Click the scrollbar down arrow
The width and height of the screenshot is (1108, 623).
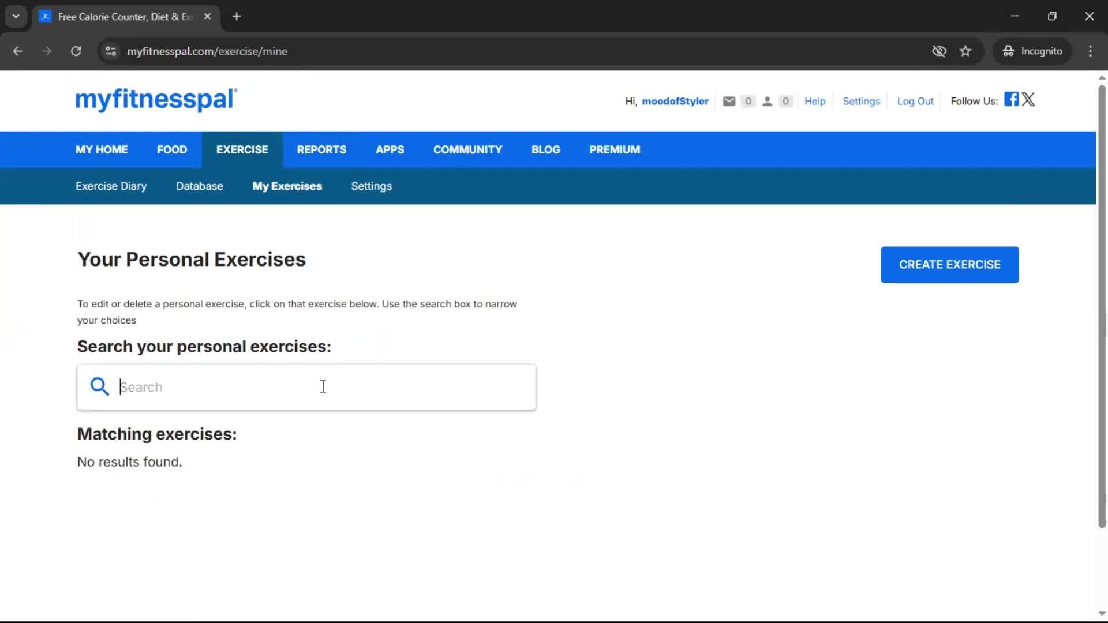[1102, 614]
